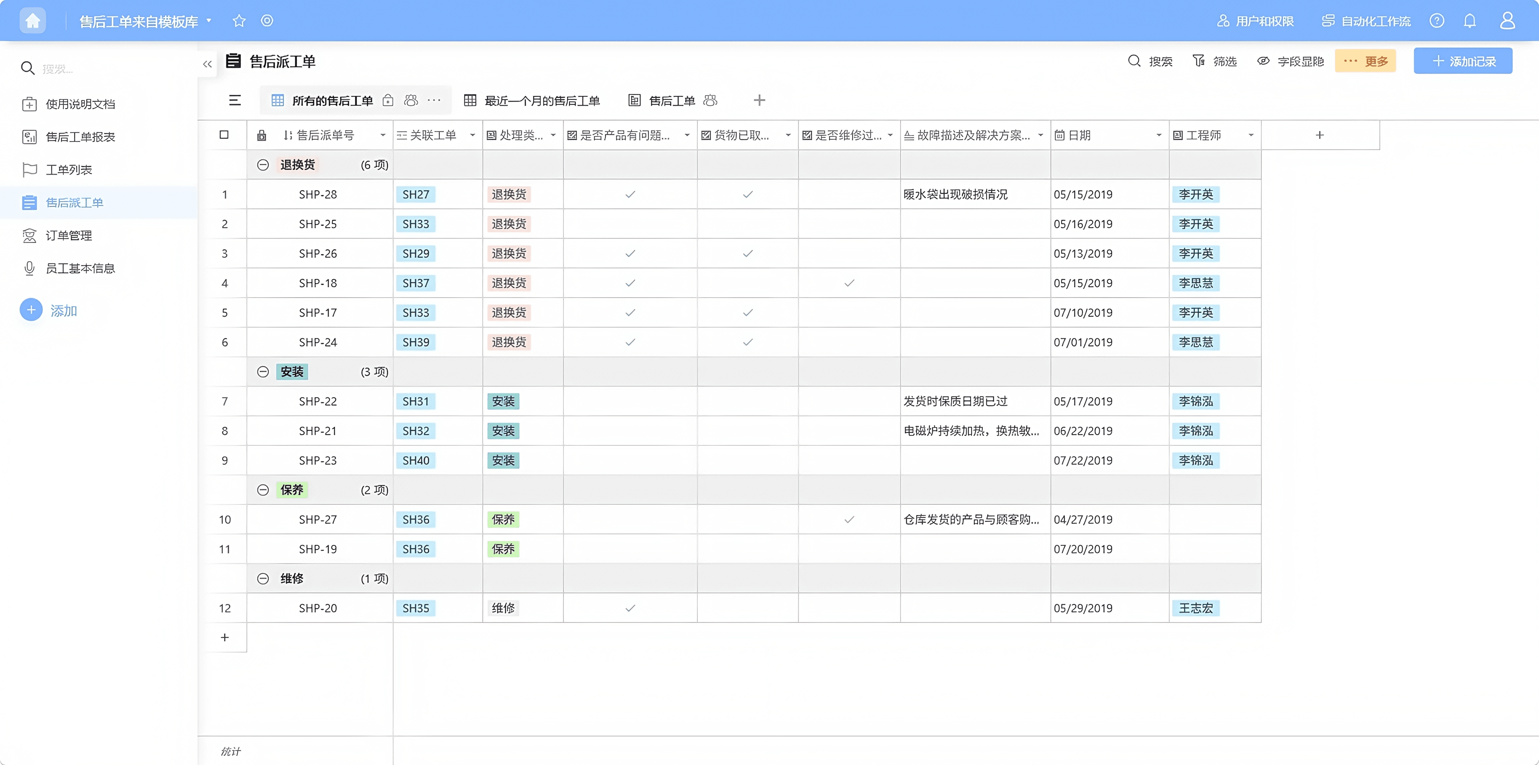This screenshot has width=1539, height=765.
Task: Click orange 更多 button
Action: (x=1365, y=61)
